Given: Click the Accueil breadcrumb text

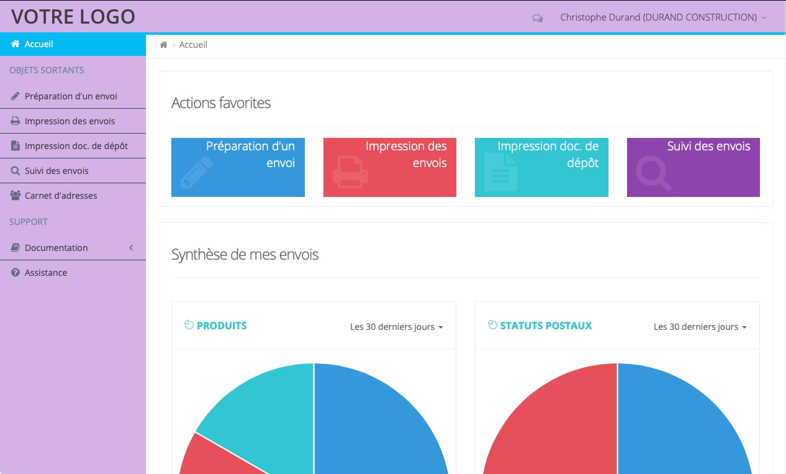Looking at the screenshot, I should pyautogui.click(x=193, y=45).
